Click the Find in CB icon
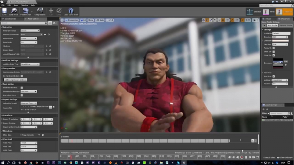The height and width of the screenshot is (165, 294). point(14,12)
